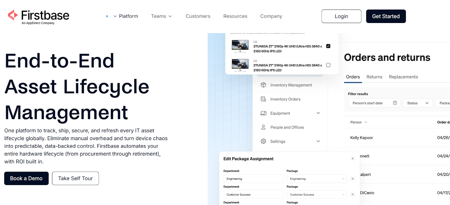
Task: Click the Get Started button
Action: click(x=386, y=16)
